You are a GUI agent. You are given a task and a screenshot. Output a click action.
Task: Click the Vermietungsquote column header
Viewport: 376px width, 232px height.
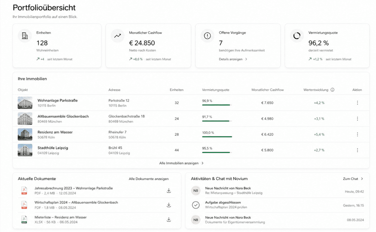point(215,90)
